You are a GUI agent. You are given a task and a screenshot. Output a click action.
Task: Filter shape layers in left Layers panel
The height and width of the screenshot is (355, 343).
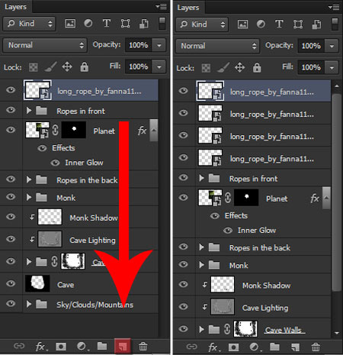click(125, 24)
